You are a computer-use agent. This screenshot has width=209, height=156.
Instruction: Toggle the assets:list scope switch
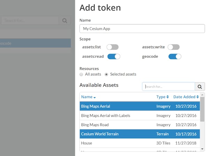click(x=113, y=47)
